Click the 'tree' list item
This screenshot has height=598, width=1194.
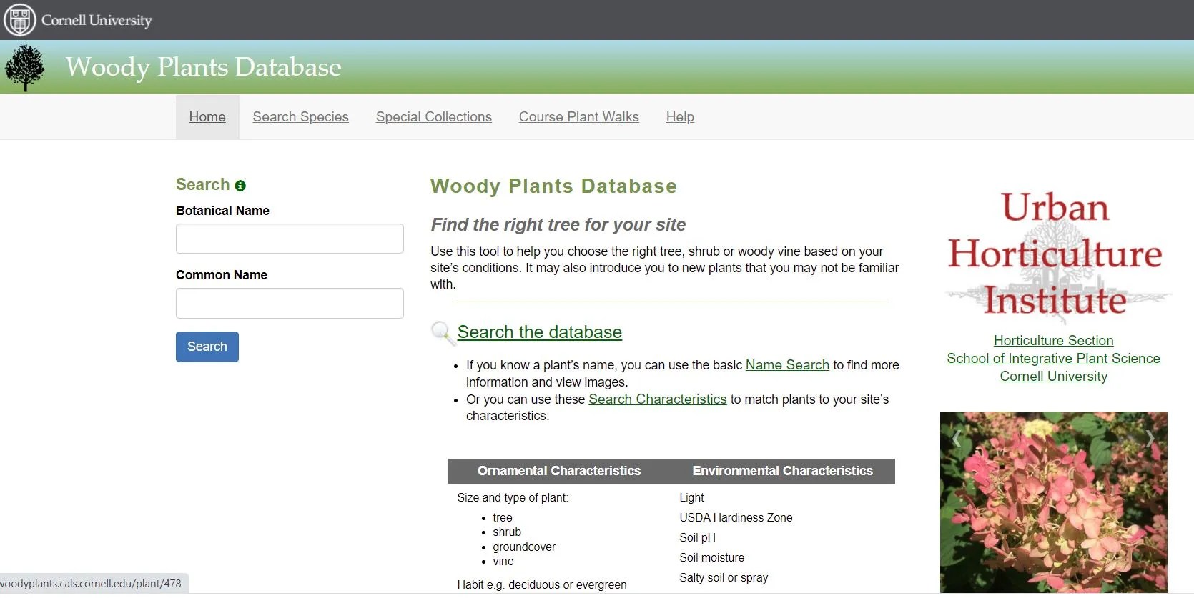point(503,518)
